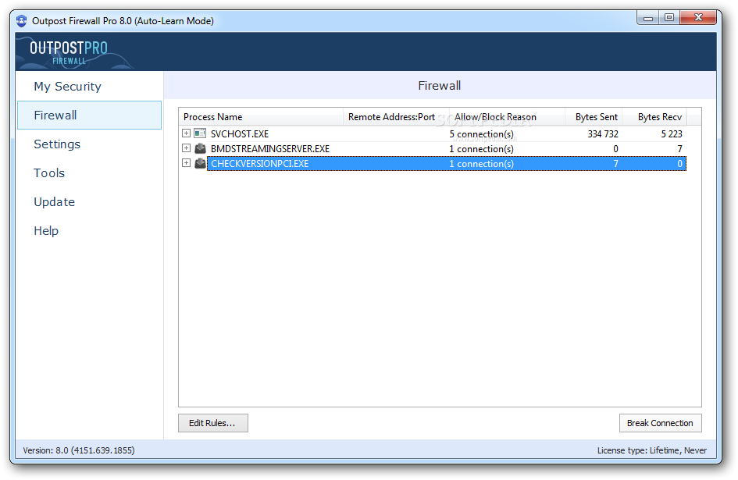Screen dimensions: 738x480
Task: Expand the SVCHOST.EXE connection tree
Action: pos(185,133)
